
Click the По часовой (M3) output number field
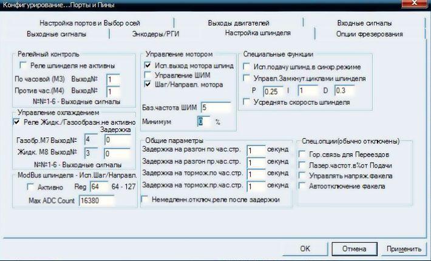(x=113, y=79)
